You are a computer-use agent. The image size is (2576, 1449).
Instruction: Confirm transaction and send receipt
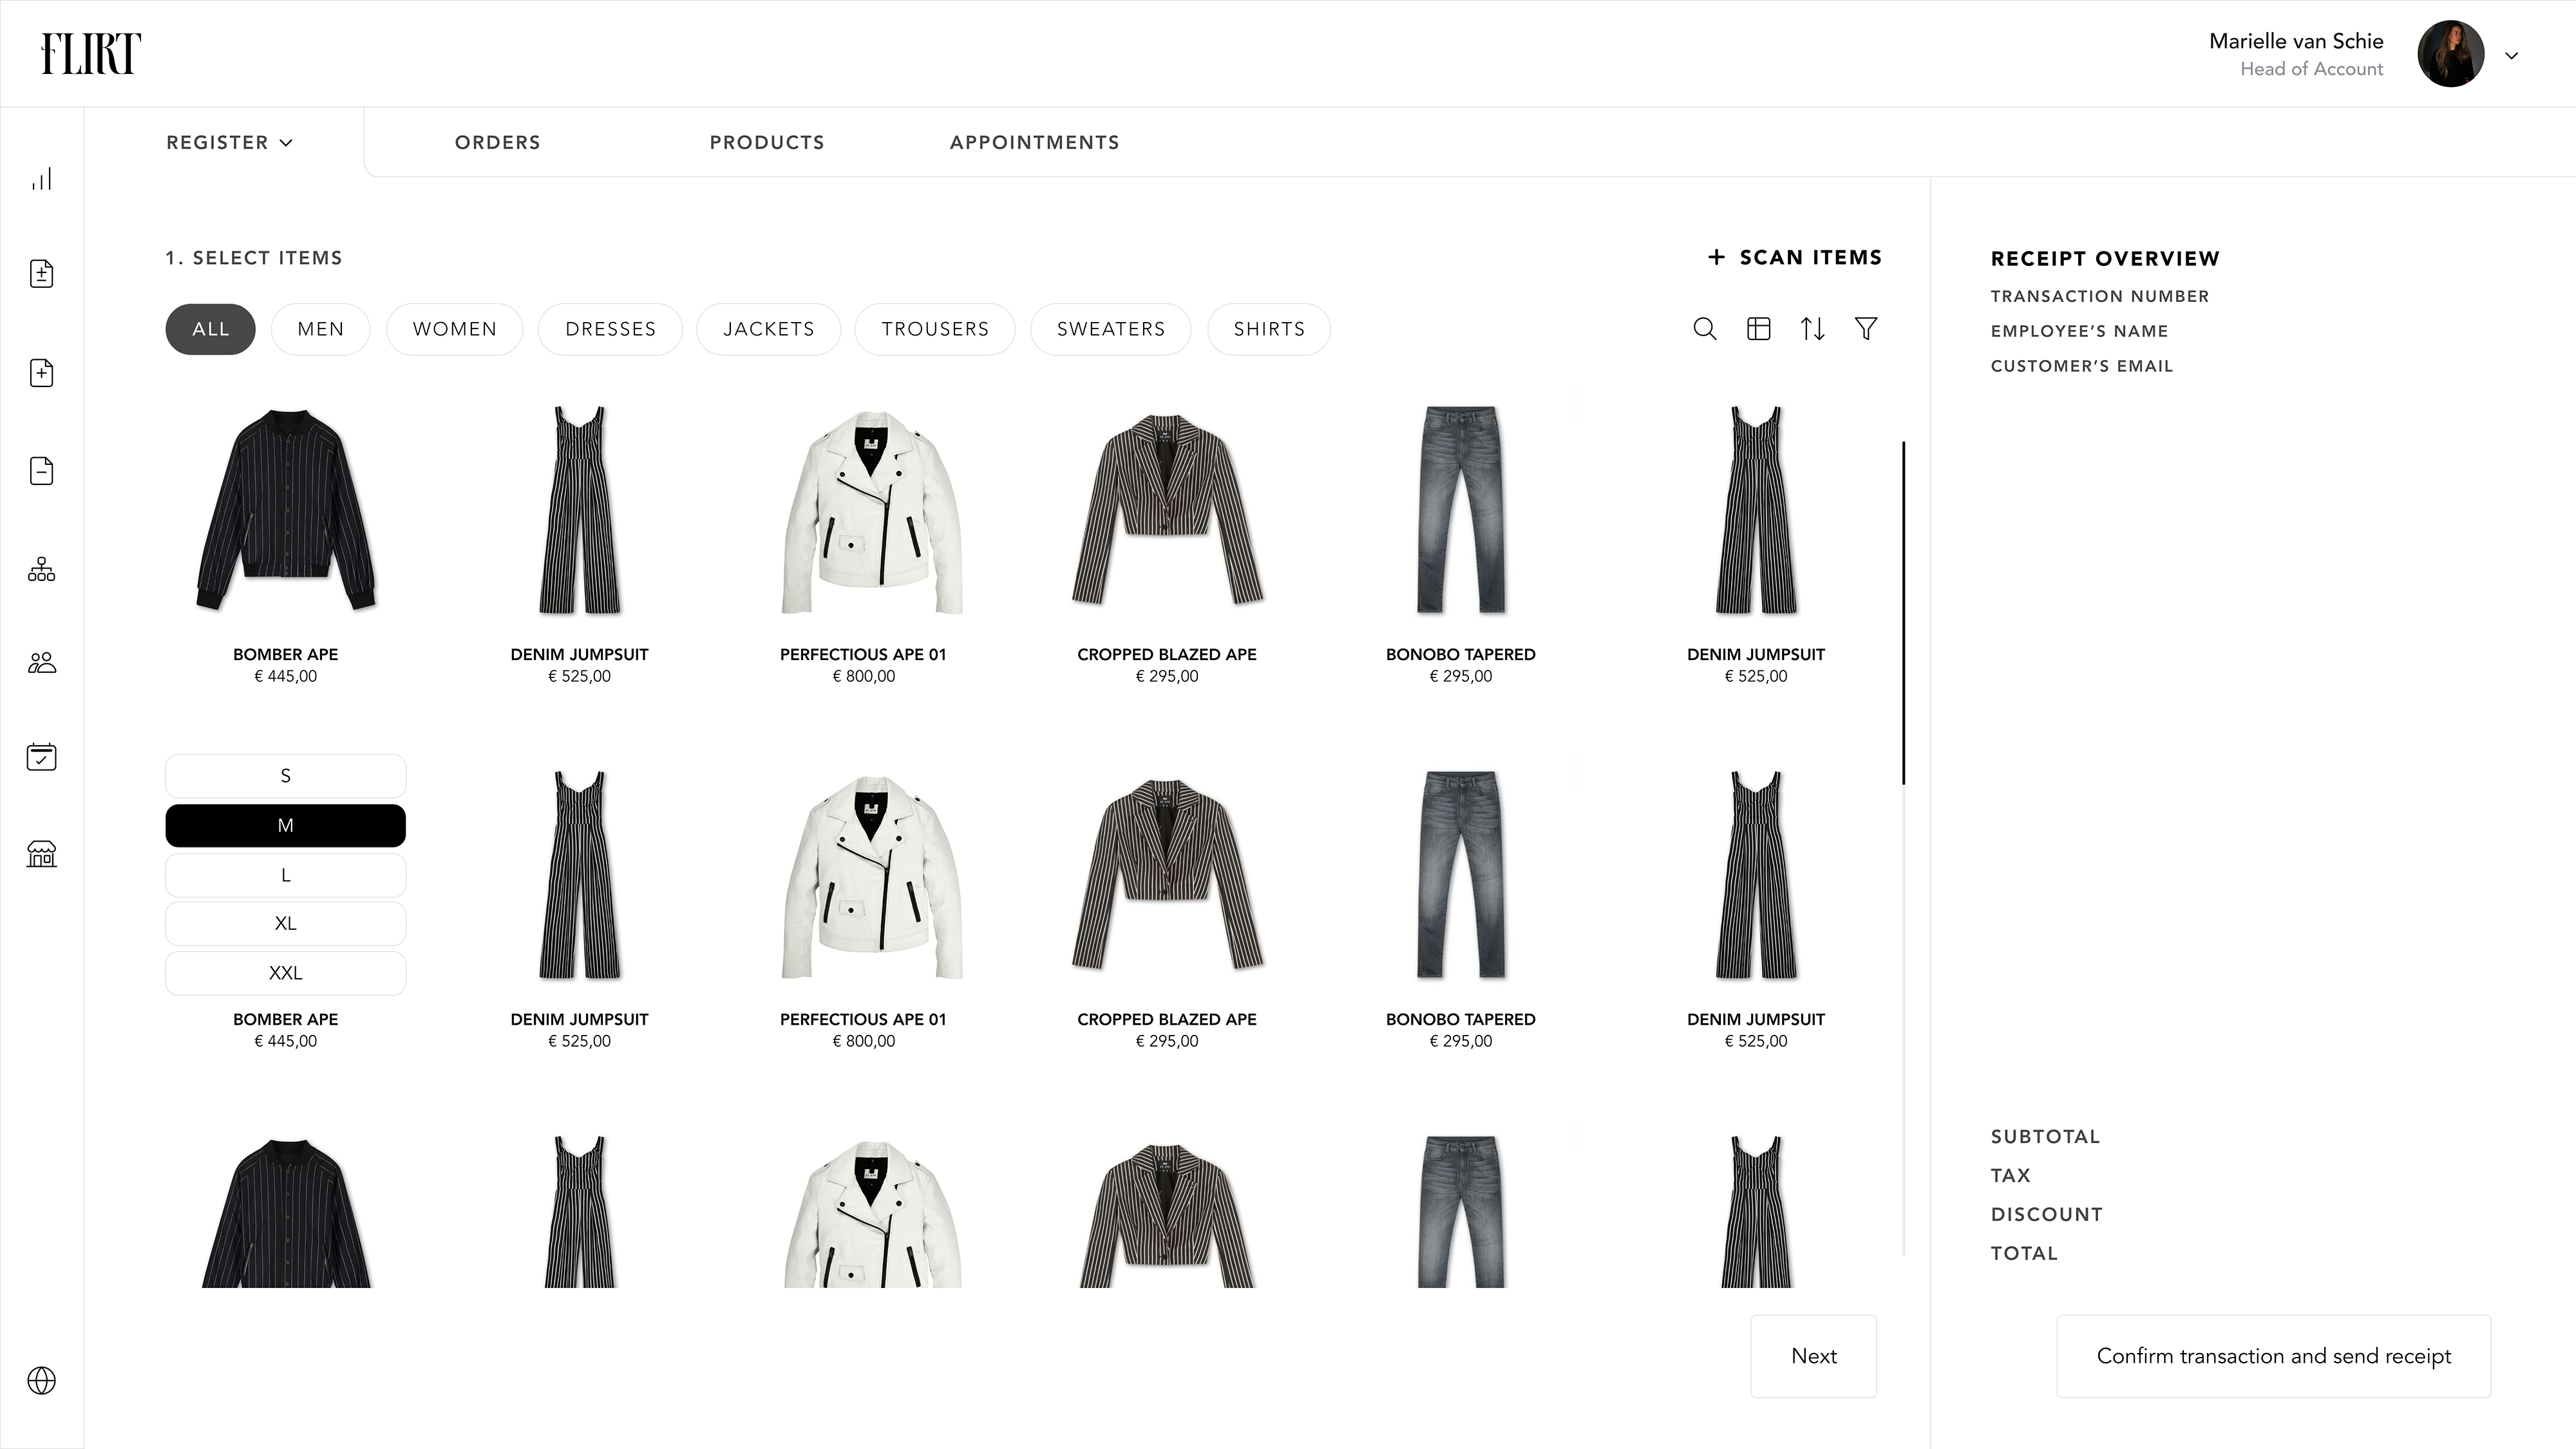pos(2273,1356)
